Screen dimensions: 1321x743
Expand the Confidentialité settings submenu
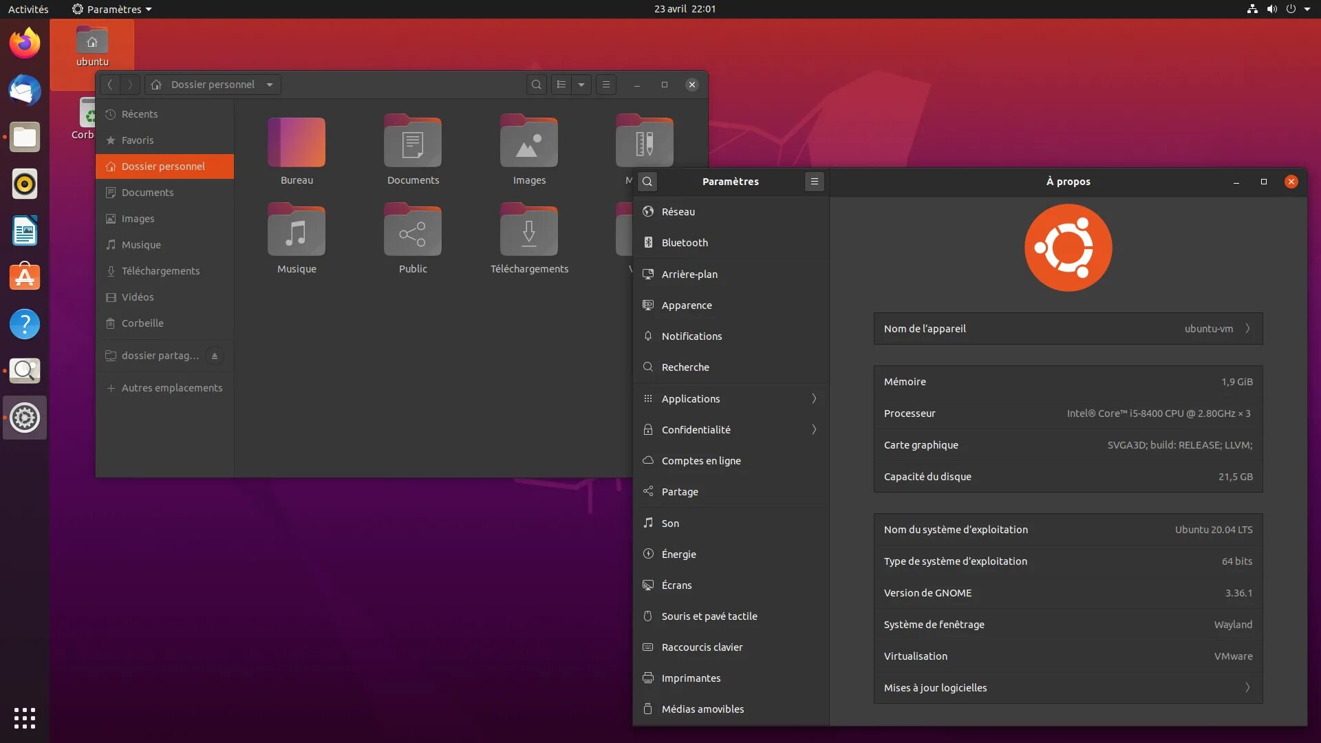814,430
